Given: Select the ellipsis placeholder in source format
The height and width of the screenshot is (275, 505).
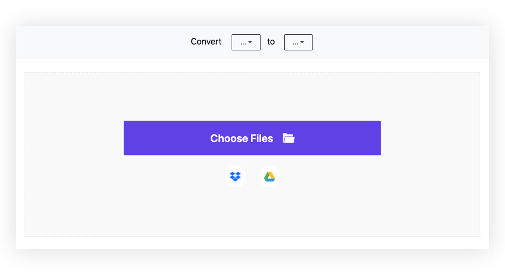Looking at the screenshot, I should tap(243, 43).
